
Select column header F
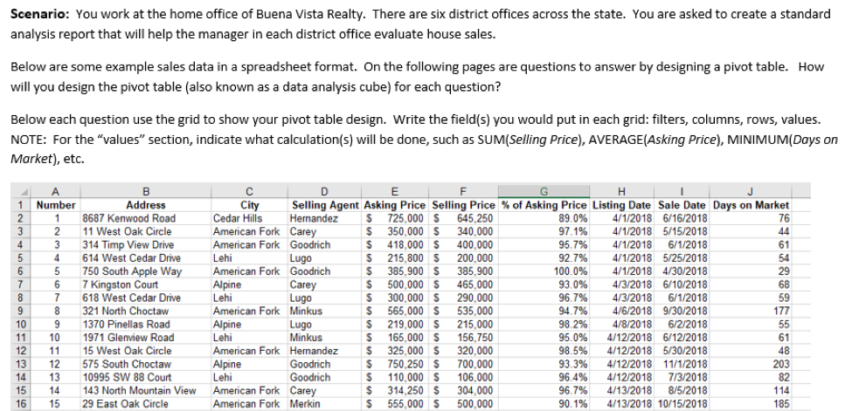pyautogui.click(x=463, y=191)
